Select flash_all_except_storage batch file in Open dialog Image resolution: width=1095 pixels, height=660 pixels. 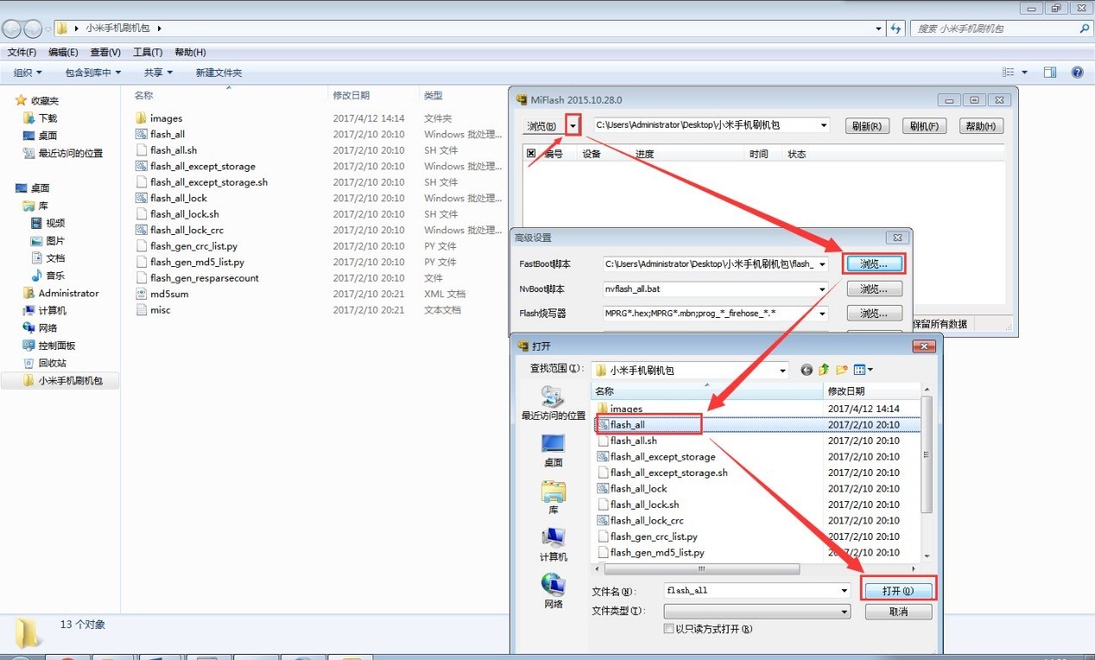663,457
